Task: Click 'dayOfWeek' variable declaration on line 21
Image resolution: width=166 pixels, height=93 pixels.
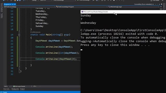Action: tap(54, 41)
